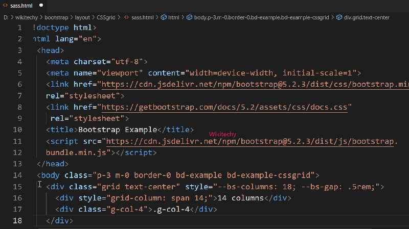This screenshot has width=409, height=229.
Task: Open the D: drive breadcrumb
Action: pos(6,17)
